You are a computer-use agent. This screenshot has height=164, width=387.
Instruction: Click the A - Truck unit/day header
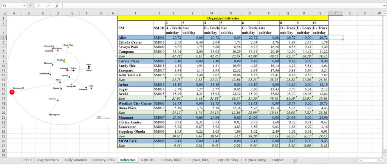(x=173, y=30)
